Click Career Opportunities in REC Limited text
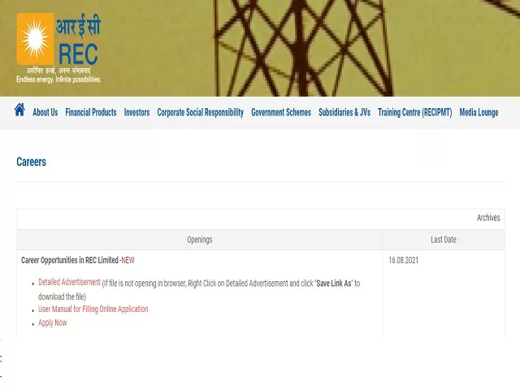This screenshot has height=390, width=520. click(x=70, y=260)
